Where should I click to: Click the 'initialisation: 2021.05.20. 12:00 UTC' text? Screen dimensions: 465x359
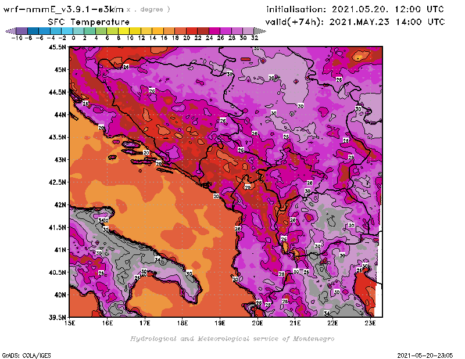point(355,9)
